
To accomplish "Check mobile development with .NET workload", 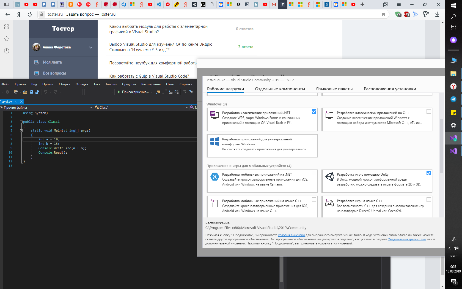I will click(314, 173).
